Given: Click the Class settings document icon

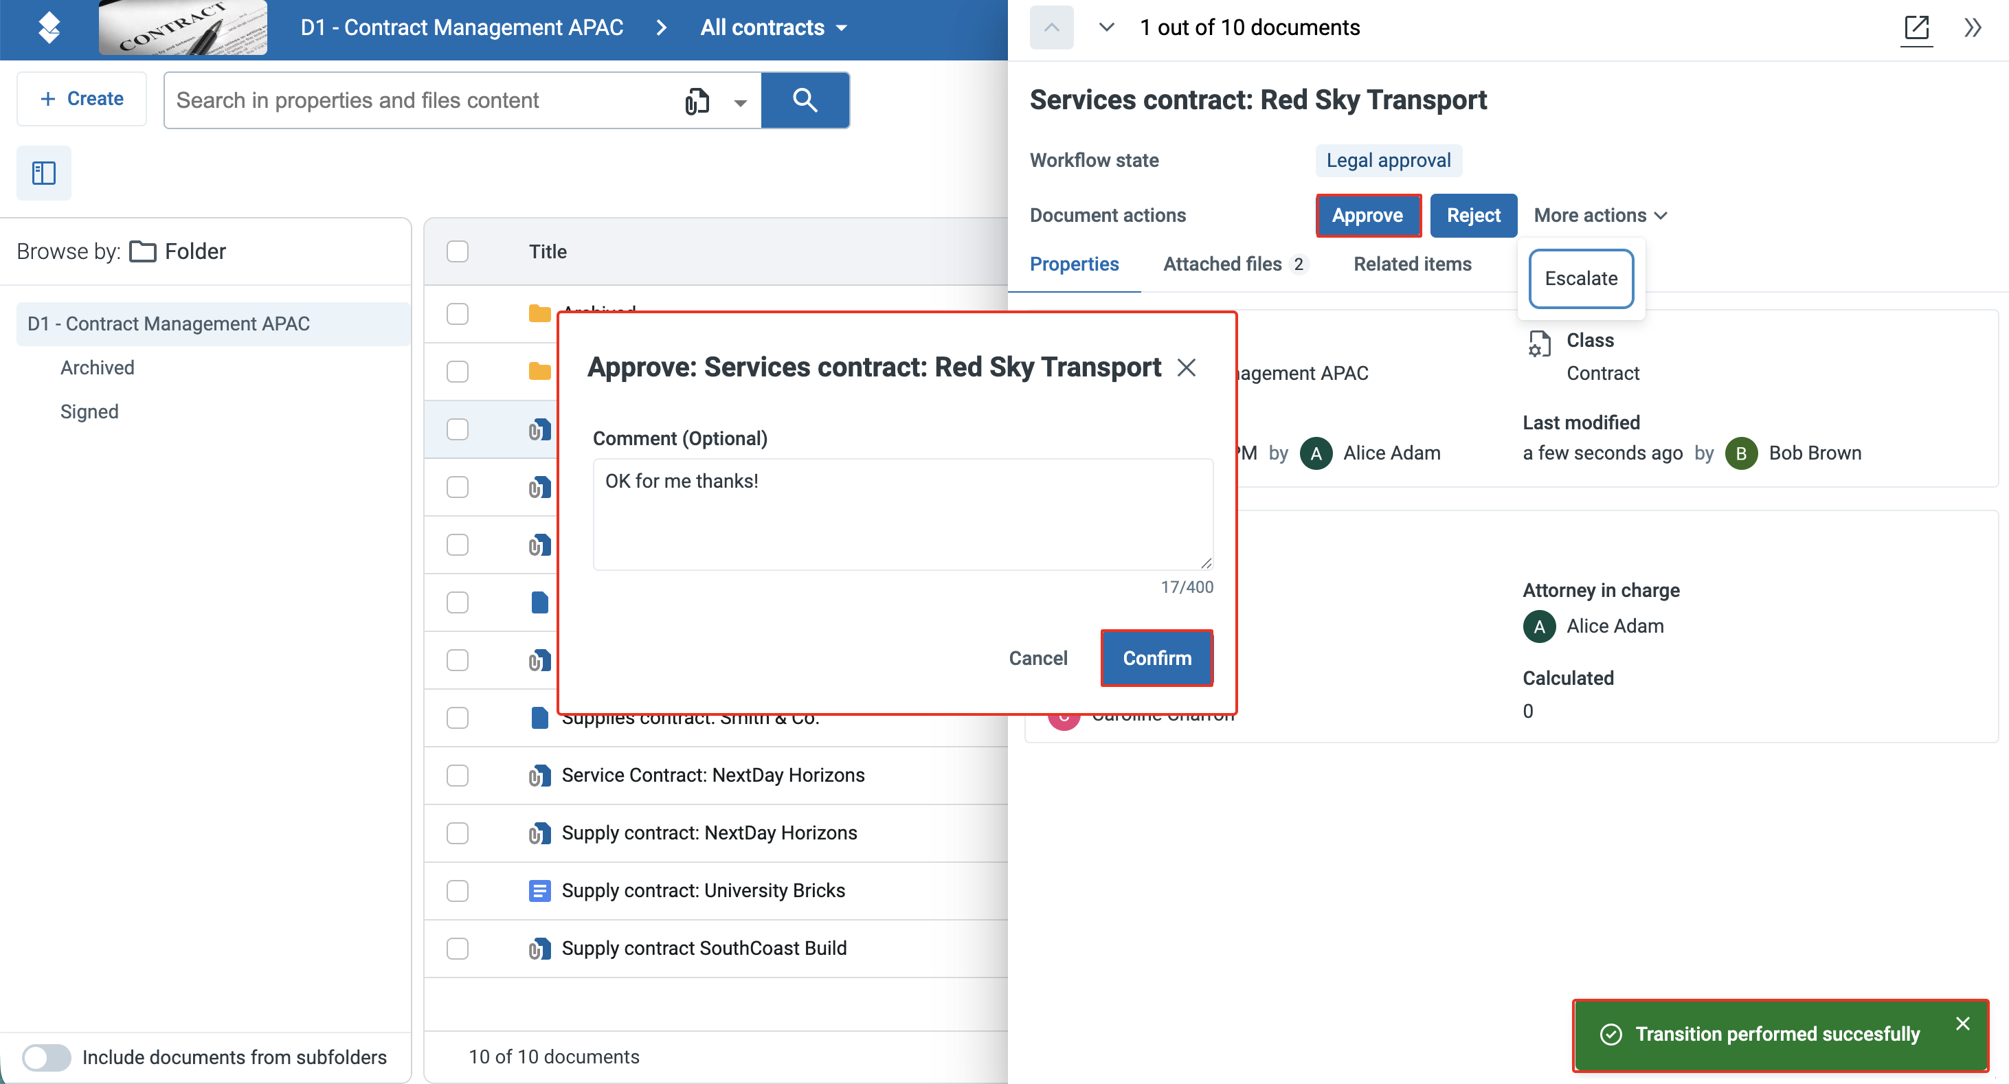Looking at the screenshot, I should tap(1540, 343).
